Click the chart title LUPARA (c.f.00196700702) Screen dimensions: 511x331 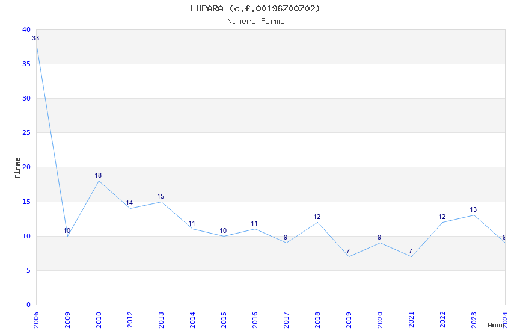(255, 8)
